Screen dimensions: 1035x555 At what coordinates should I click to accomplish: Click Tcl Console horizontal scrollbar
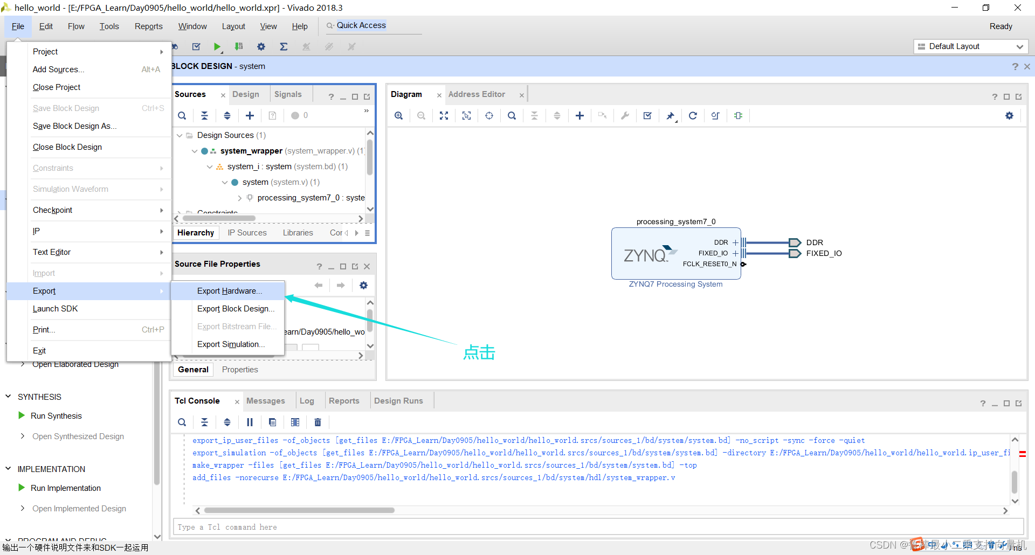click(x=299, y=510)
